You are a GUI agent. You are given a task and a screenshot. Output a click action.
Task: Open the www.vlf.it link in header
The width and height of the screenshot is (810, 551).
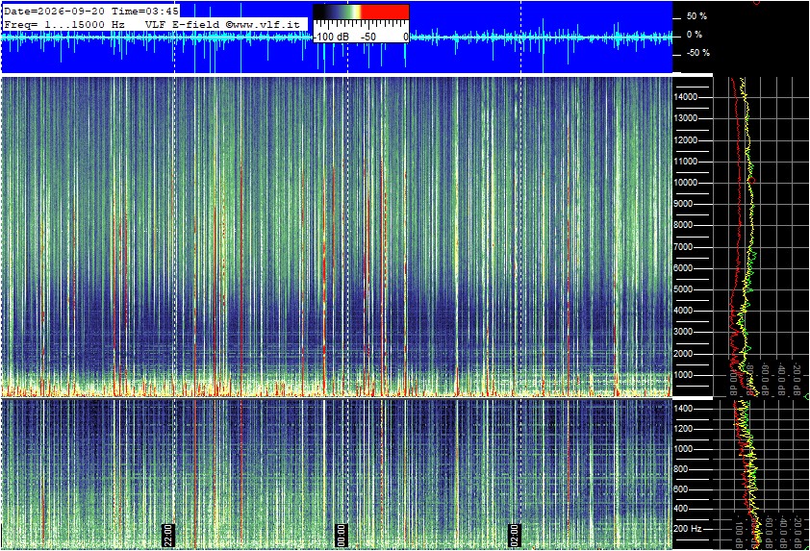tap(266, 24)
